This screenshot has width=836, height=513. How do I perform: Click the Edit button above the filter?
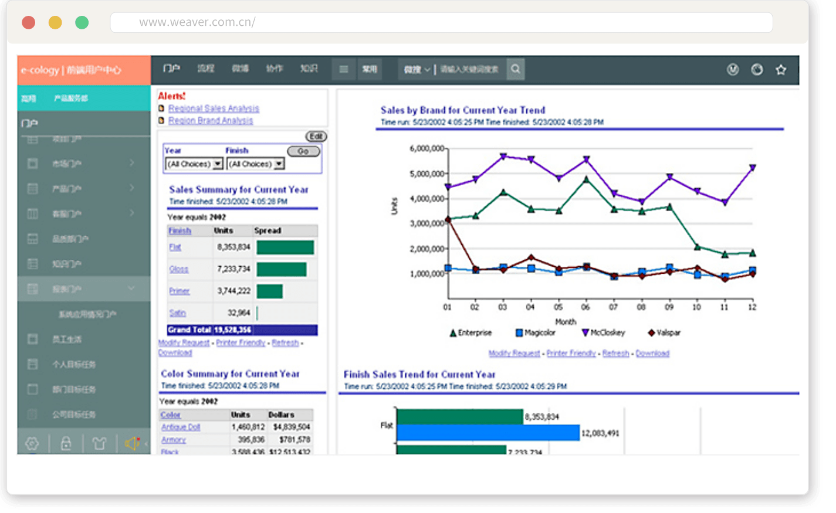tap(316, 137)
